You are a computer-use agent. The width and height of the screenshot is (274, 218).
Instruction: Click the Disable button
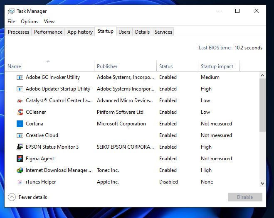coord(245,197)
